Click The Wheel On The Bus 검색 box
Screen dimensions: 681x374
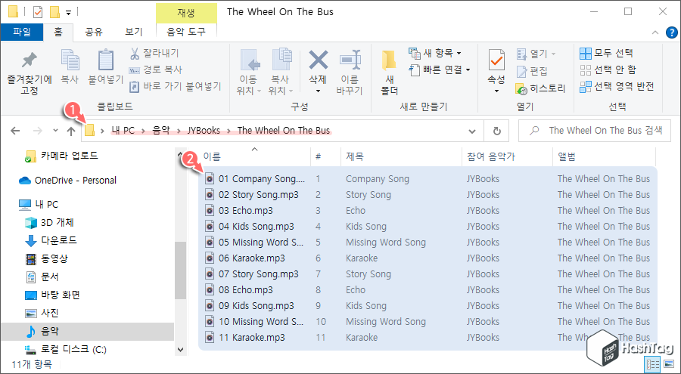tap(595, 131)
